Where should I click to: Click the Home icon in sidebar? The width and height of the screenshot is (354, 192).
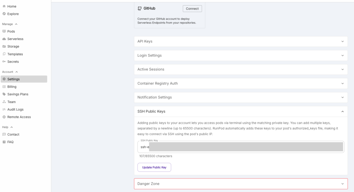[4, 7]
